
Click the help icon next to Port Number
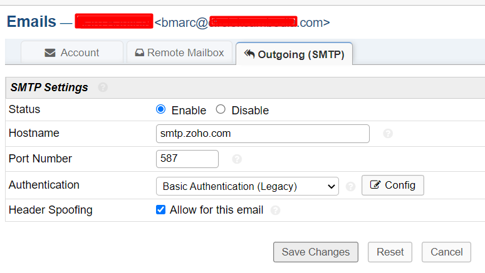coord(237,159)
